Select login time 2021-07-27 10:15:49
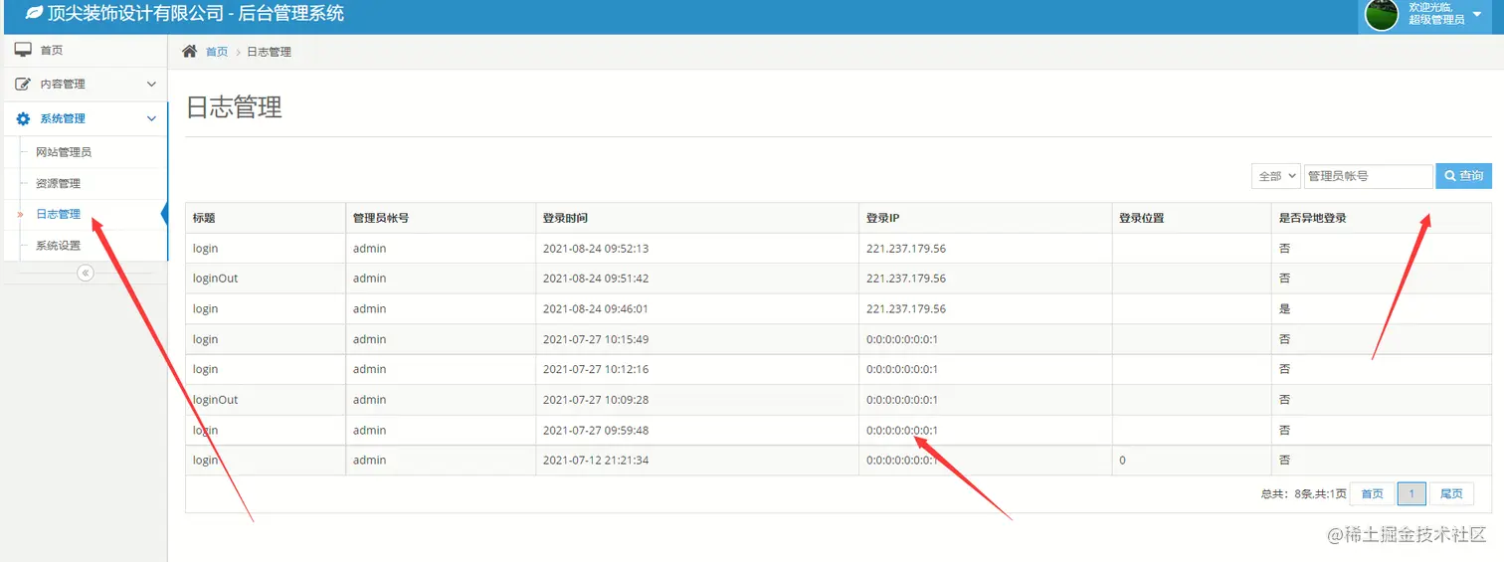The height and width of the screenshot is (562, 1504). [x=596, y=339]
